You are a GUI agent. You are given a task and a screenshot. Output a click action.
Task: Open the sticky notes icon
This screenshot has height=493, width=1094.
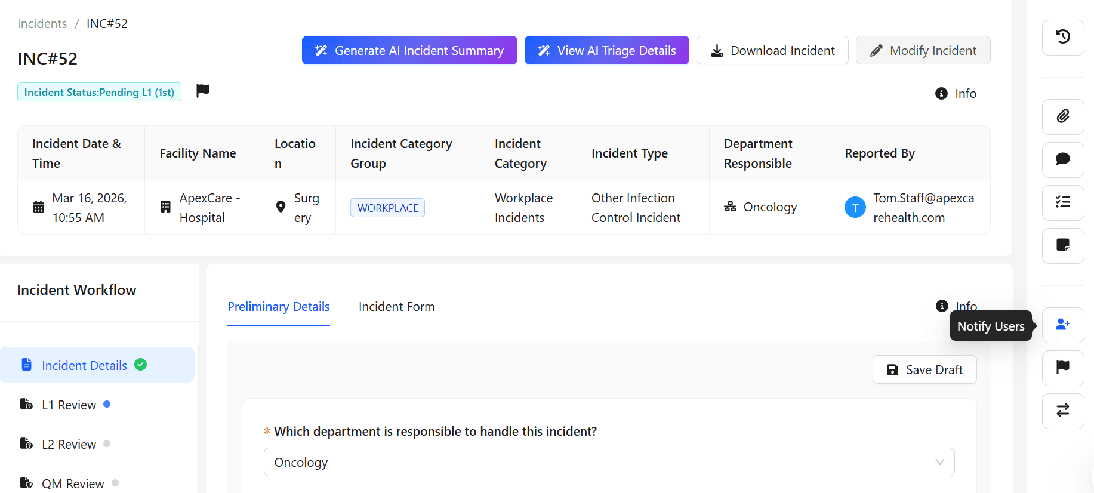[x=1062, y=245]
